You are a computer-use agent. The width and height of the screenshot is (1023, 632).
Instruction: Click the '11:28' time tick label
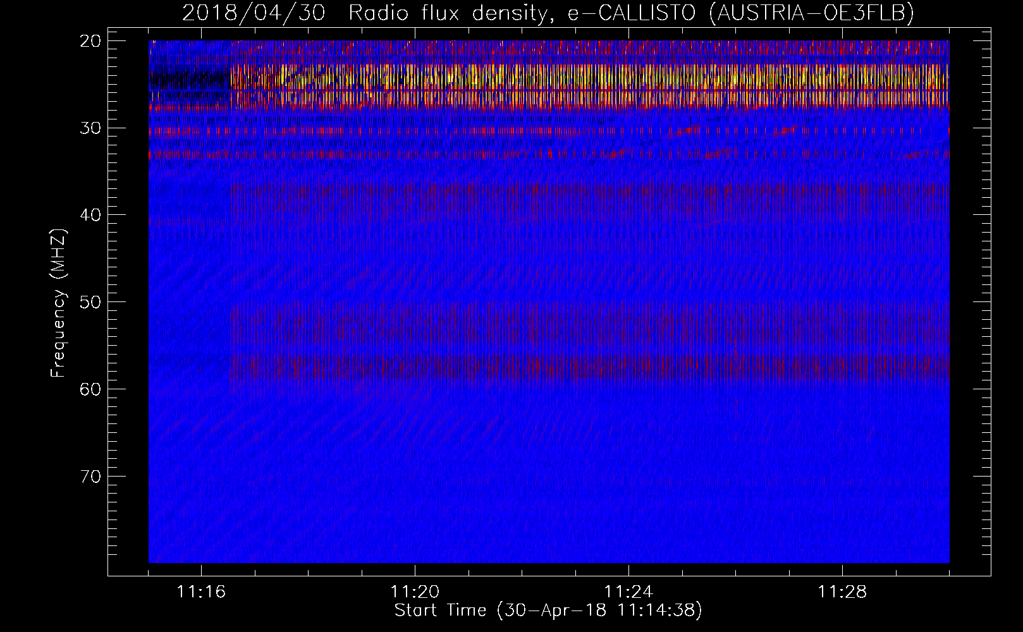[842, 592]
